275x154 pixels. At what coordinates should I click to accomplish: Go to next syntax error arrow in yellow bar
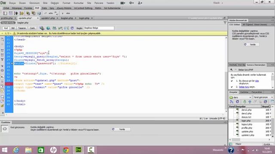pyautogui.click(x=11, y=33)
